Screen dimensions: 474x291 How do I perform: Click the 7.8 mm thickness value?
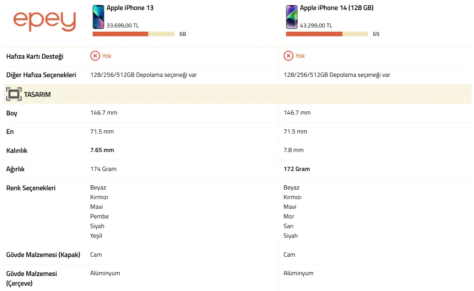tap(294, 150)
